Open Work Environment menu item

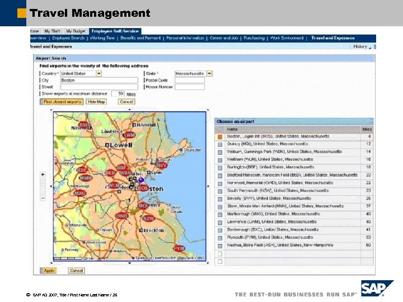[287, 38]
